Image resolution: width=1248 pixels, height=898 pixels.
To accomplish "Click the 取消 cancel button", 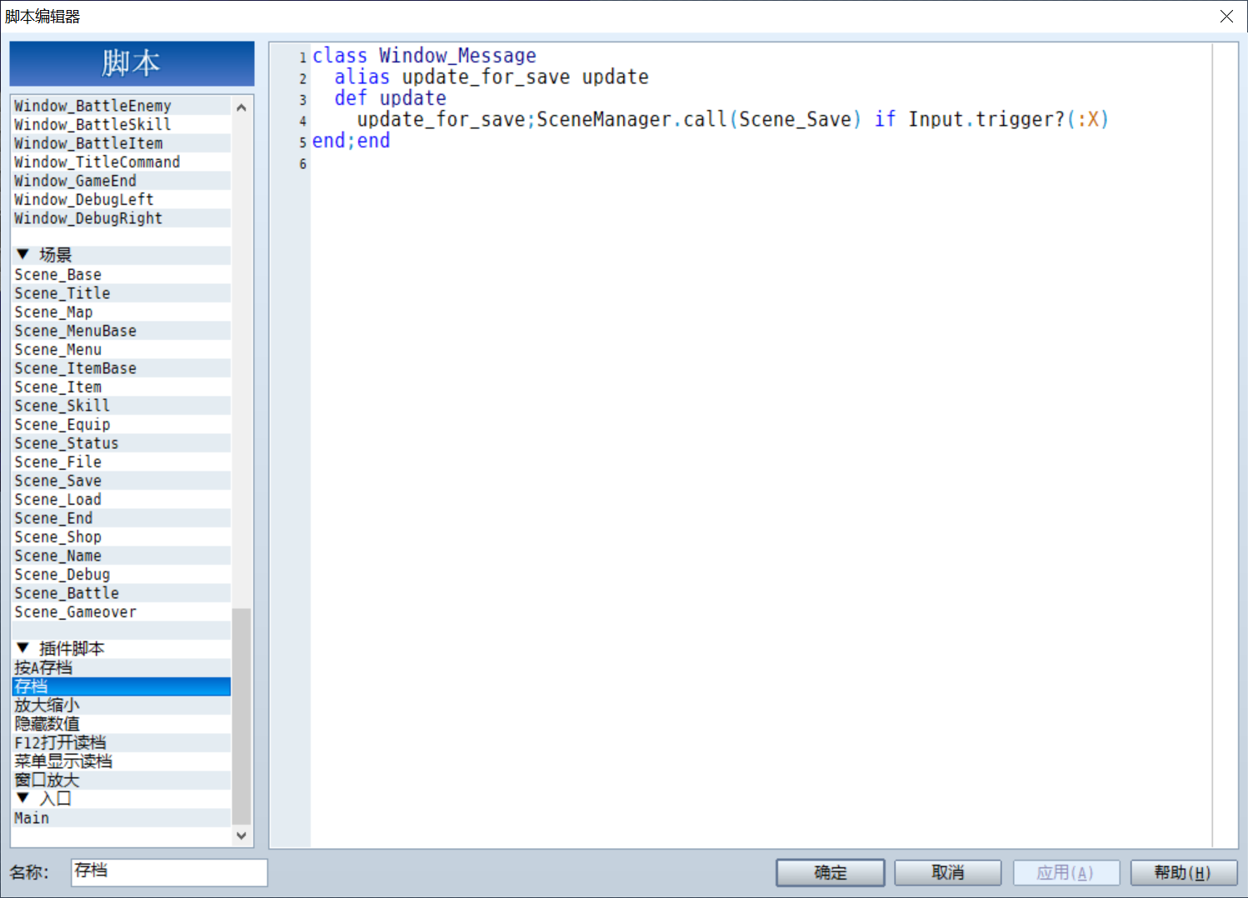I will [948, 872].
